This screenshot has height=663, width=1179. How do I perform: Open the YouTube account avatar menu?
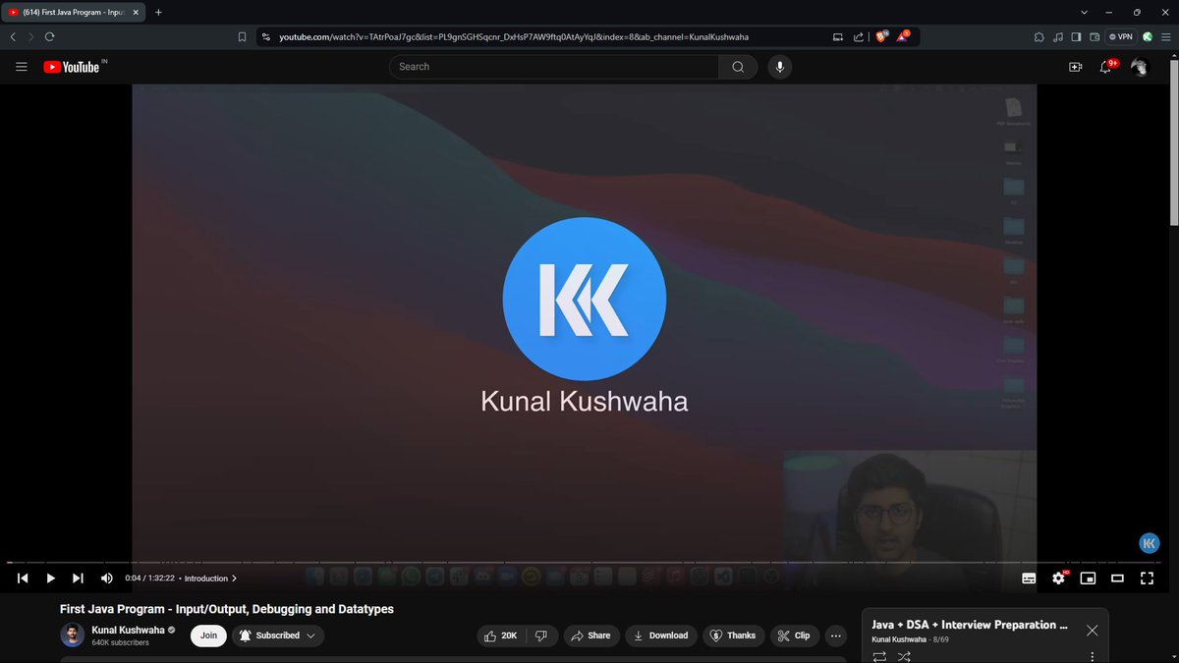coord(1139,67)
